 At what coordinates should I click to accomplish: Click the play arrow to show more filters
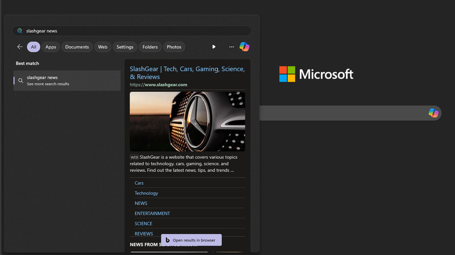(x=214, y=47)
